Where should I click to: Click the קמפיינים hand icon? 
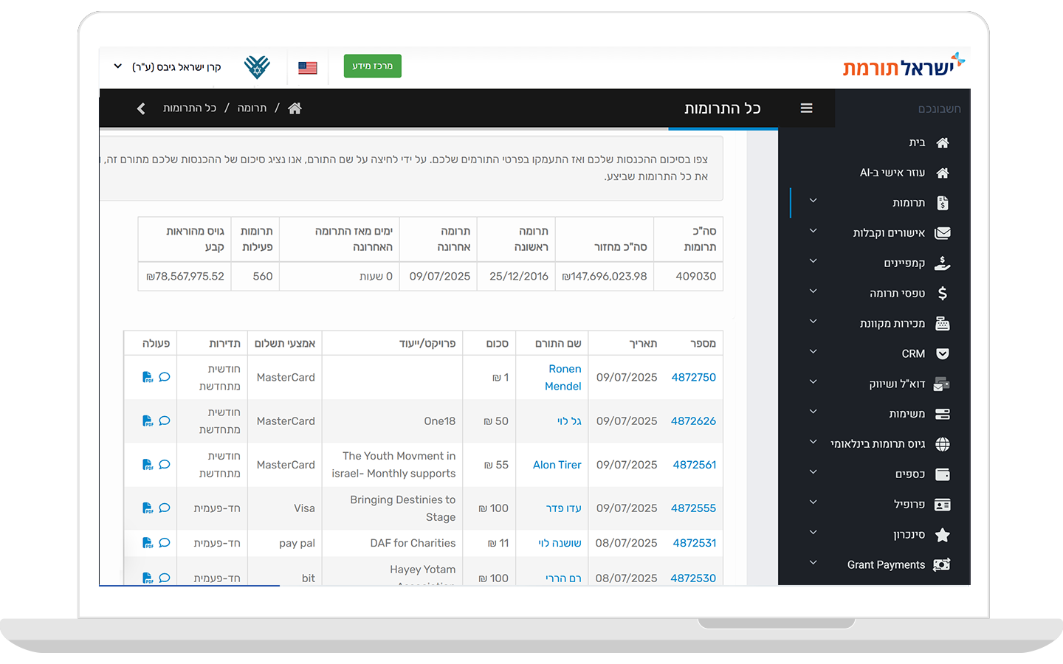point(943,263)
